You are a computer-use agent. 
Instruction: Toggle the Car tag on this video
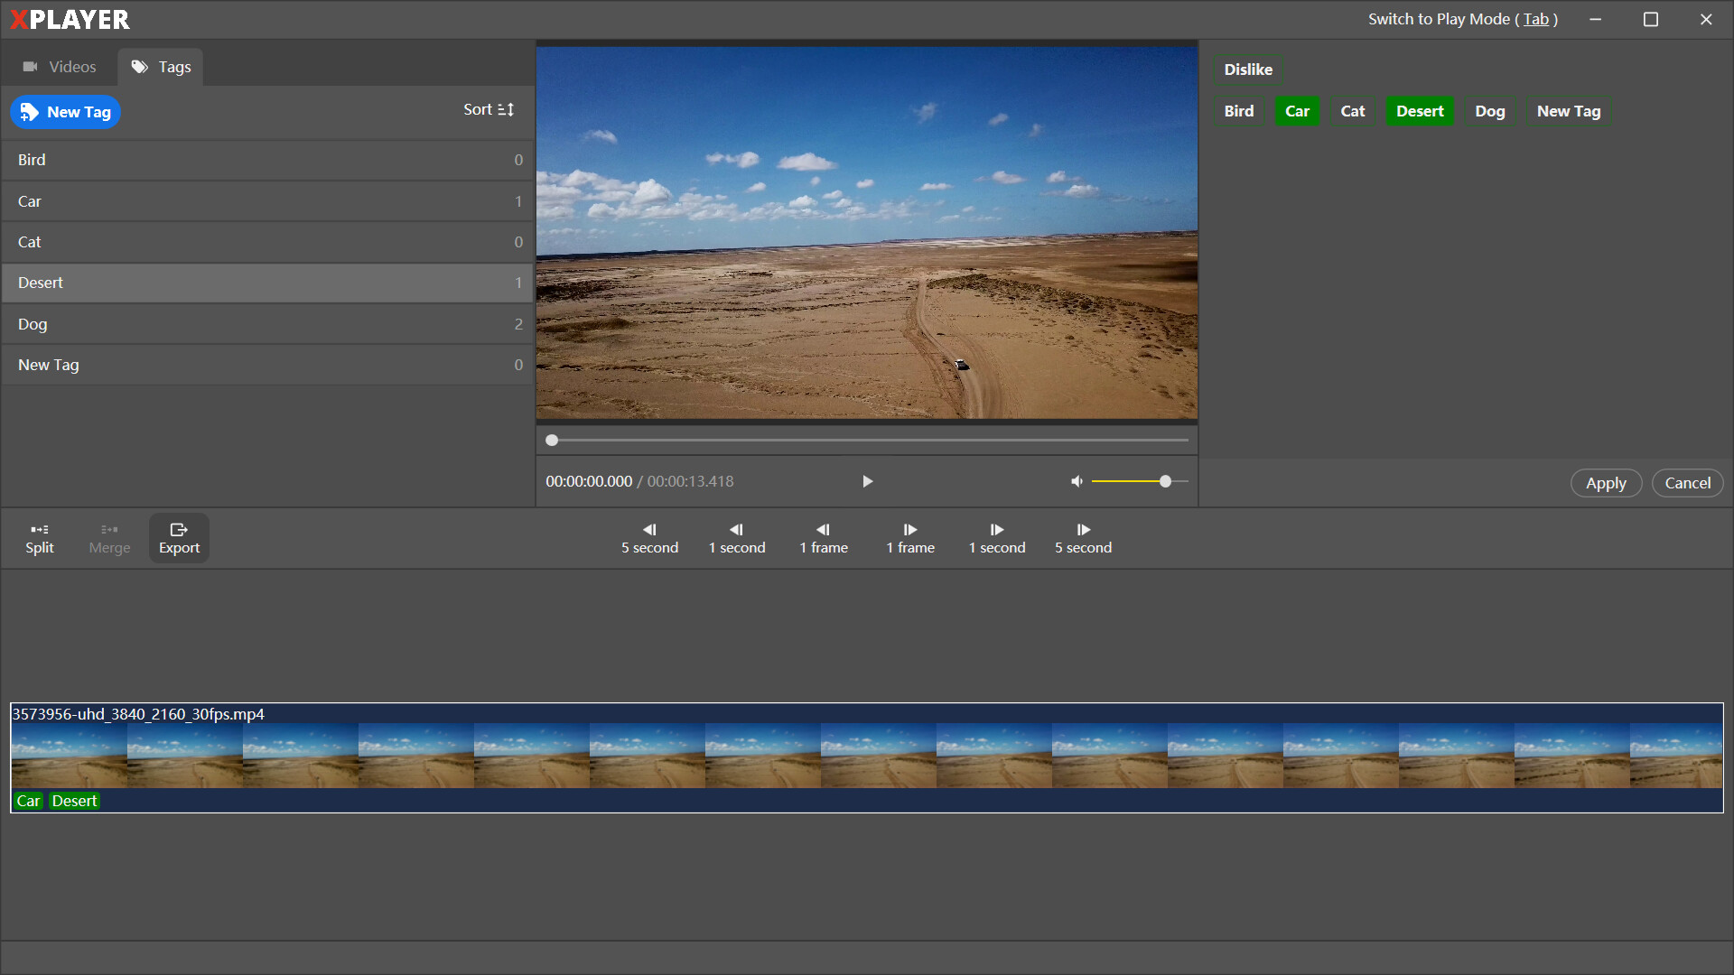(x=1297, y=111)
